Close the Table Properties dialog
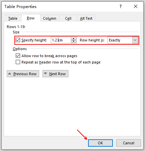The image size is (145, 151). pyautogui.click(x=136, y=6)
